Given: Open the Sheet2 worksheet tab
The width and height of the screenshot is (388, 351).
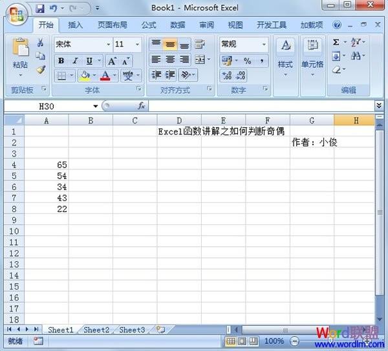Looking at the screenshot, I should (96, 330).
